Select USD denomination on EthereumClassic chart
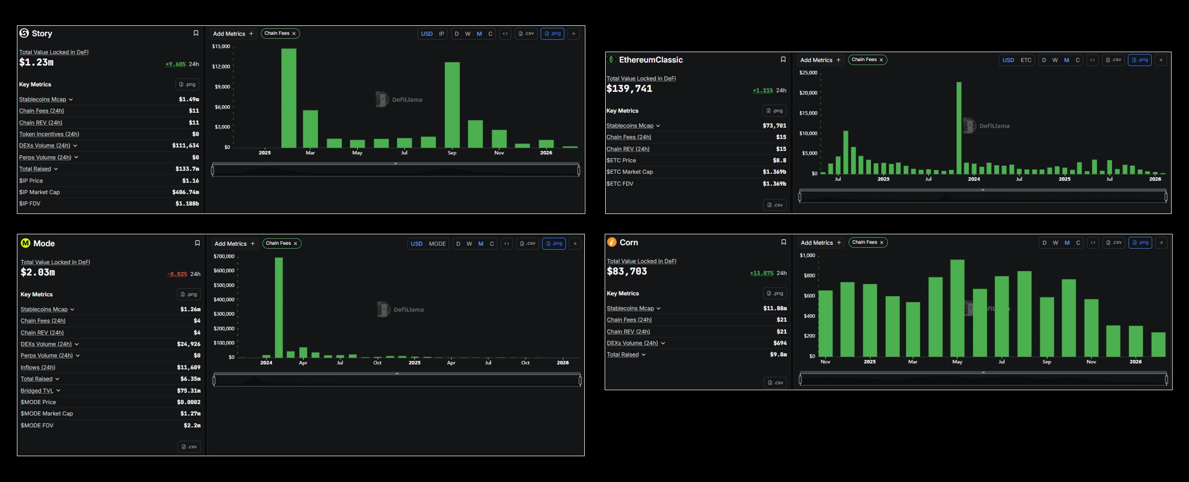The width and height of the screenshot is (1189, 482). pos(1008,60)
